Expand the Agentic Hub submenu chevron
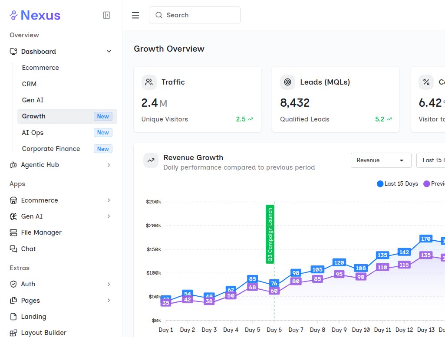The width and height of the screenshot is (445, 337). [109, 165]
